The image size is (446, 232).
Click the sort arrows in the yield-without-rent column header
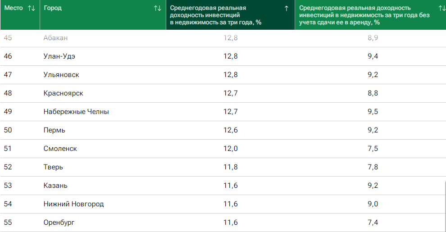(441, 8)
